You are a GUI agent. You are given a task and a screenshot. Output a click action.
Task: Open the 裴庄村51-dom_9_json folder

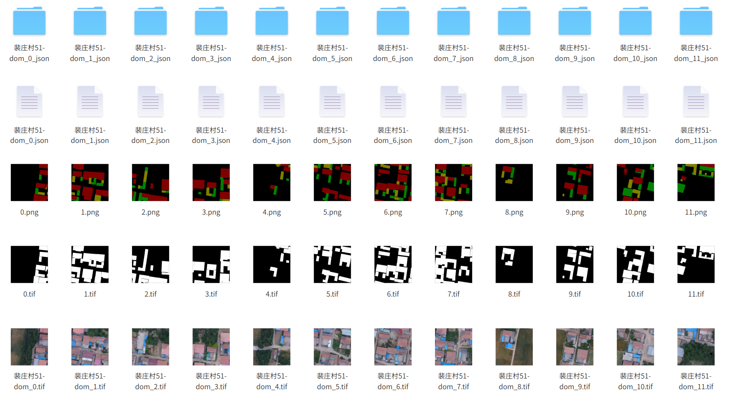point(575,21)
